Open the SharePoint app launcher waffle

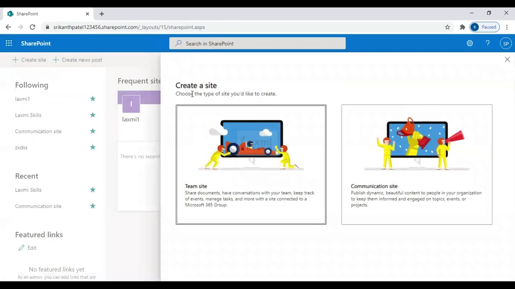click(9, 43)
